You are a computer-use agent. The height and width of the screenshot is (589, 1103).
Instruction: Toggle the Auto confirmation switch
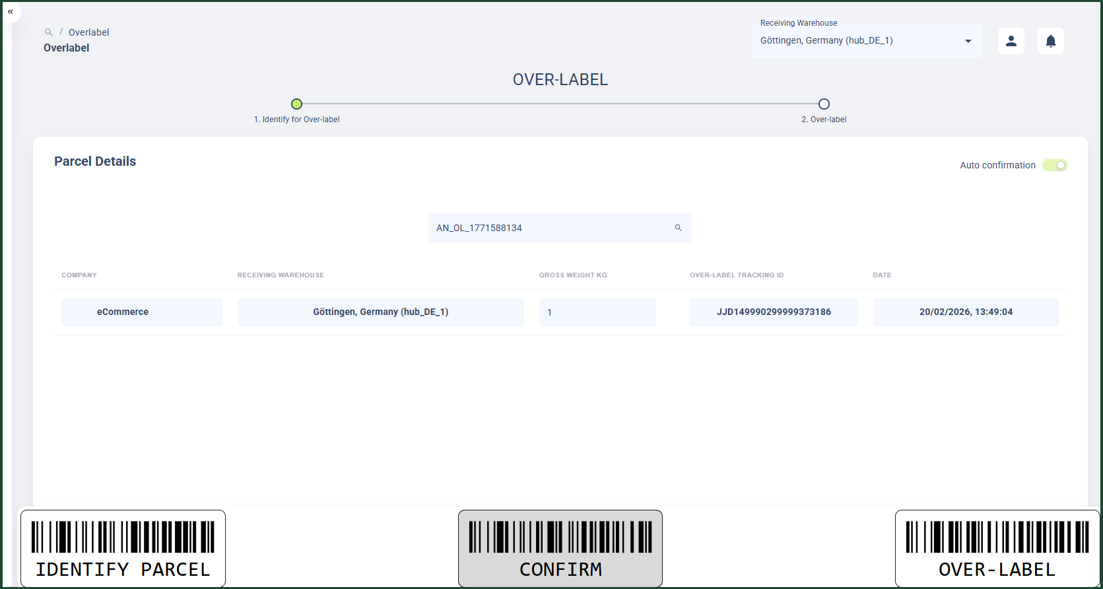tap(1054, 165)
